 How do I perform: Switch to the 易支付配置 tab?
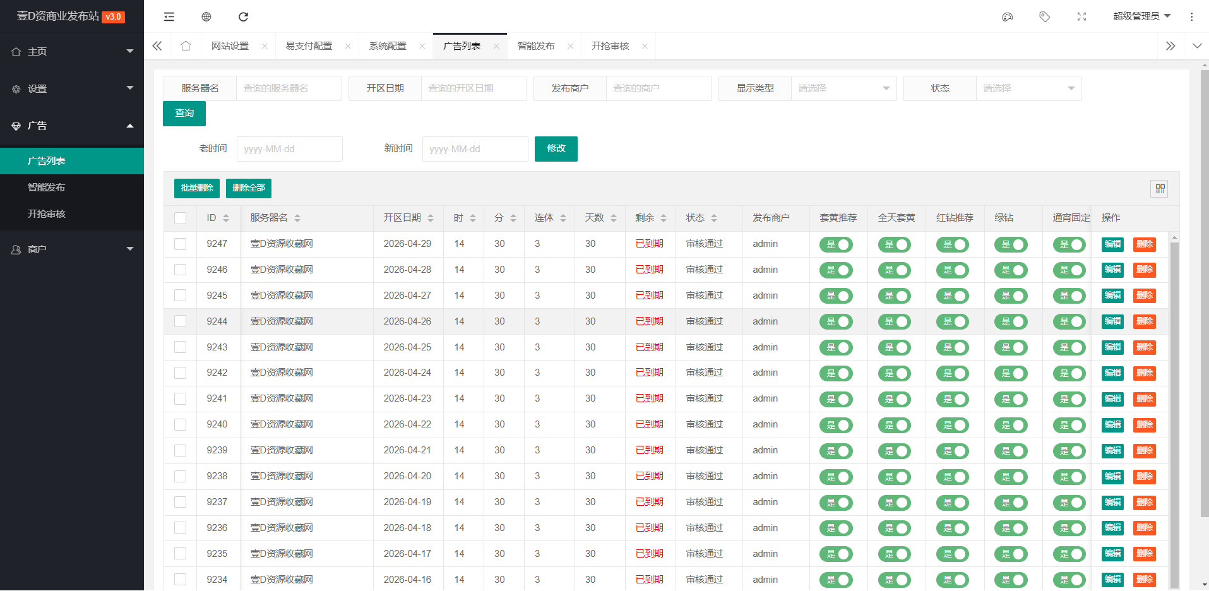point(309,46)
